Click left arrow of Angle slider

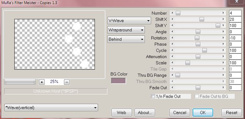172,32
